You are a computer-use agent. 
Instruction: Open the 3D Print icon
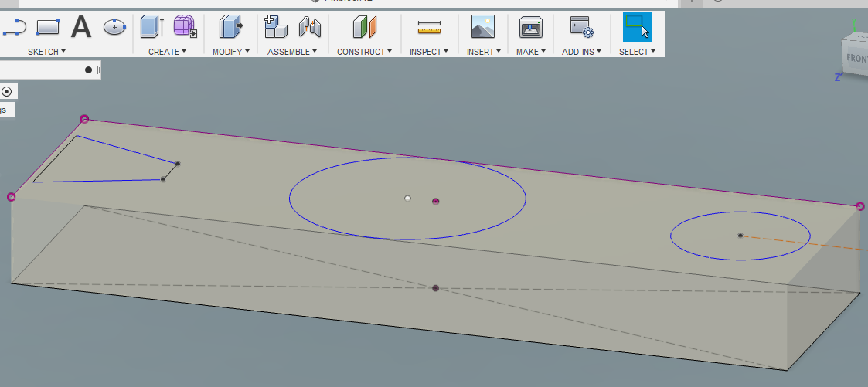point(531,26)
